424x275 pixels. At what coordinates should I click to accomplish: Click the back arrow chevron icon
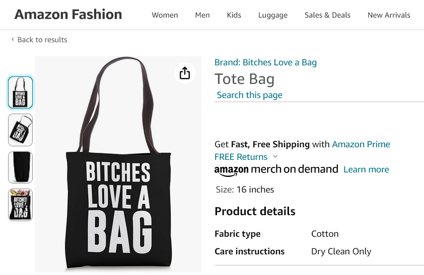pyautogui.click(x=13, y=40)
